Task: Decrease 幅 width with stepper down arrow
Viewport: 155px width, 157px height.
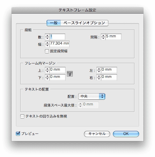Action: pos(47,45)
